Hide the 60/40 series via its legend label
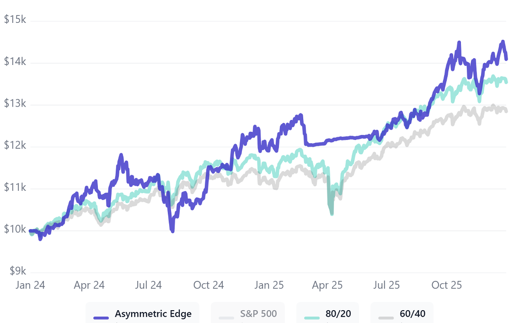The height and width of the screenshot is (323, 514). pos(412,314)
